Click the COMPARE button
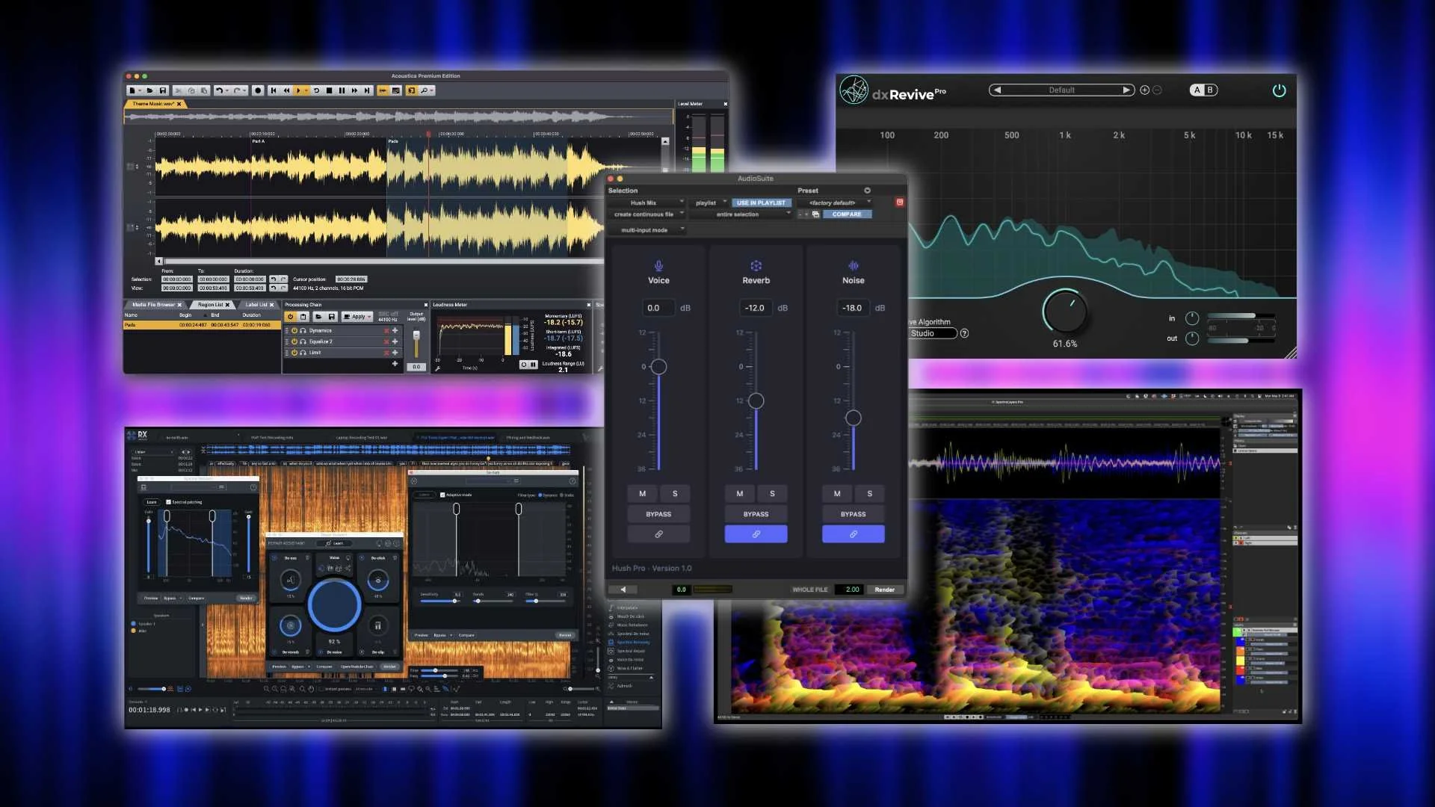This screenshot has height=807, width=1435. tap(846, 214)
